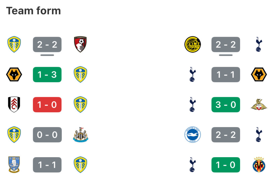Image resolution: width=275 pixels, height=184 pixels.
Task: View the green 1 - 0 Tottenham vs Villarreal score
Action: (226, 165)
